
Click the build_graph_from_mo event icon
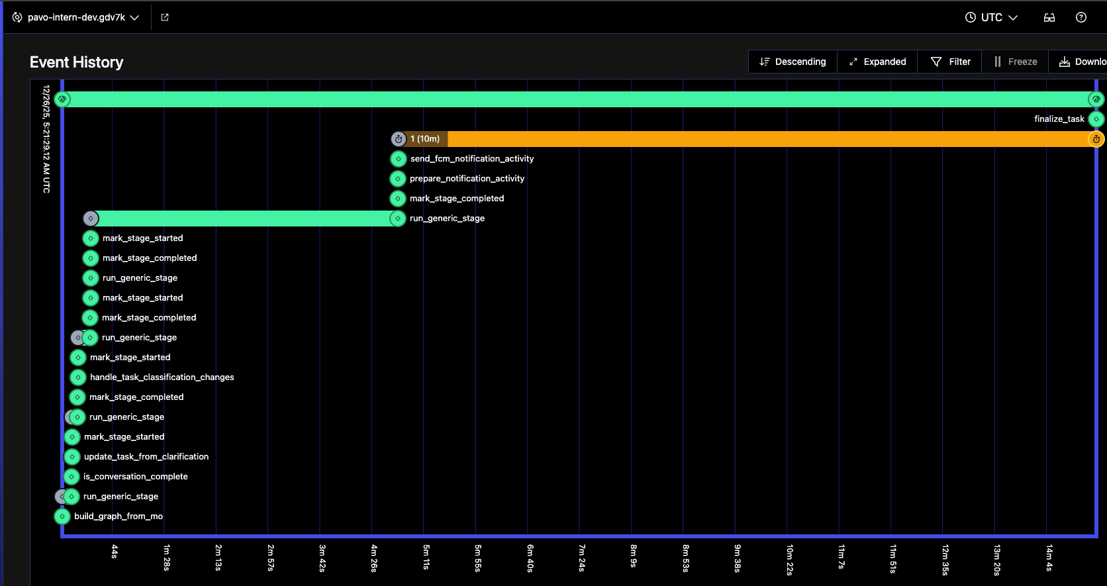(62, 516)
